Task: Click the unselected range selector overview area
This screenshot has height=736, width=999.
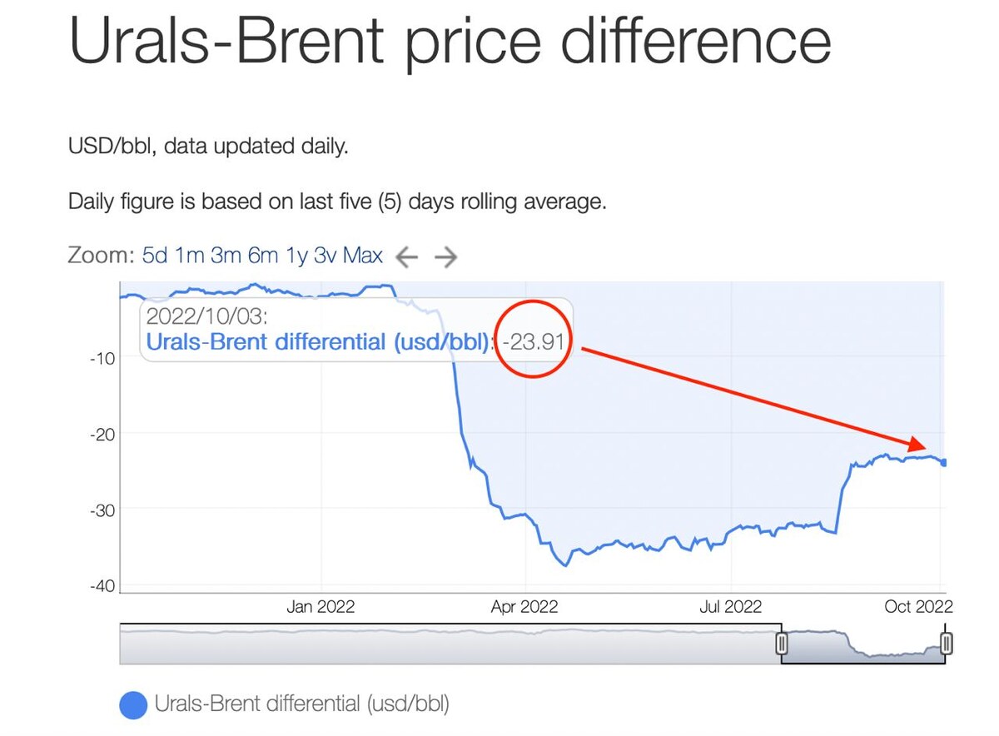Action: click(450, 644)
